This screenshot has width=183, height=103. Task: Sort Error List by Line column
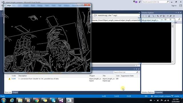tap(118, 76)
